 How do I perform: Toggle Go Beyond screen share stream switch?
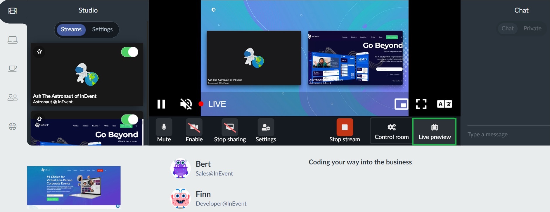pos(129,119)
